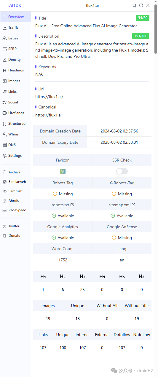Click the PageSpeed gauge icon

tap(4, 210)
